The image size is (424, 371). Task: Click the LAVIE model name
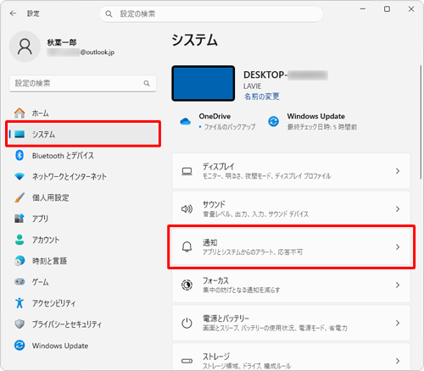[252, 86]
